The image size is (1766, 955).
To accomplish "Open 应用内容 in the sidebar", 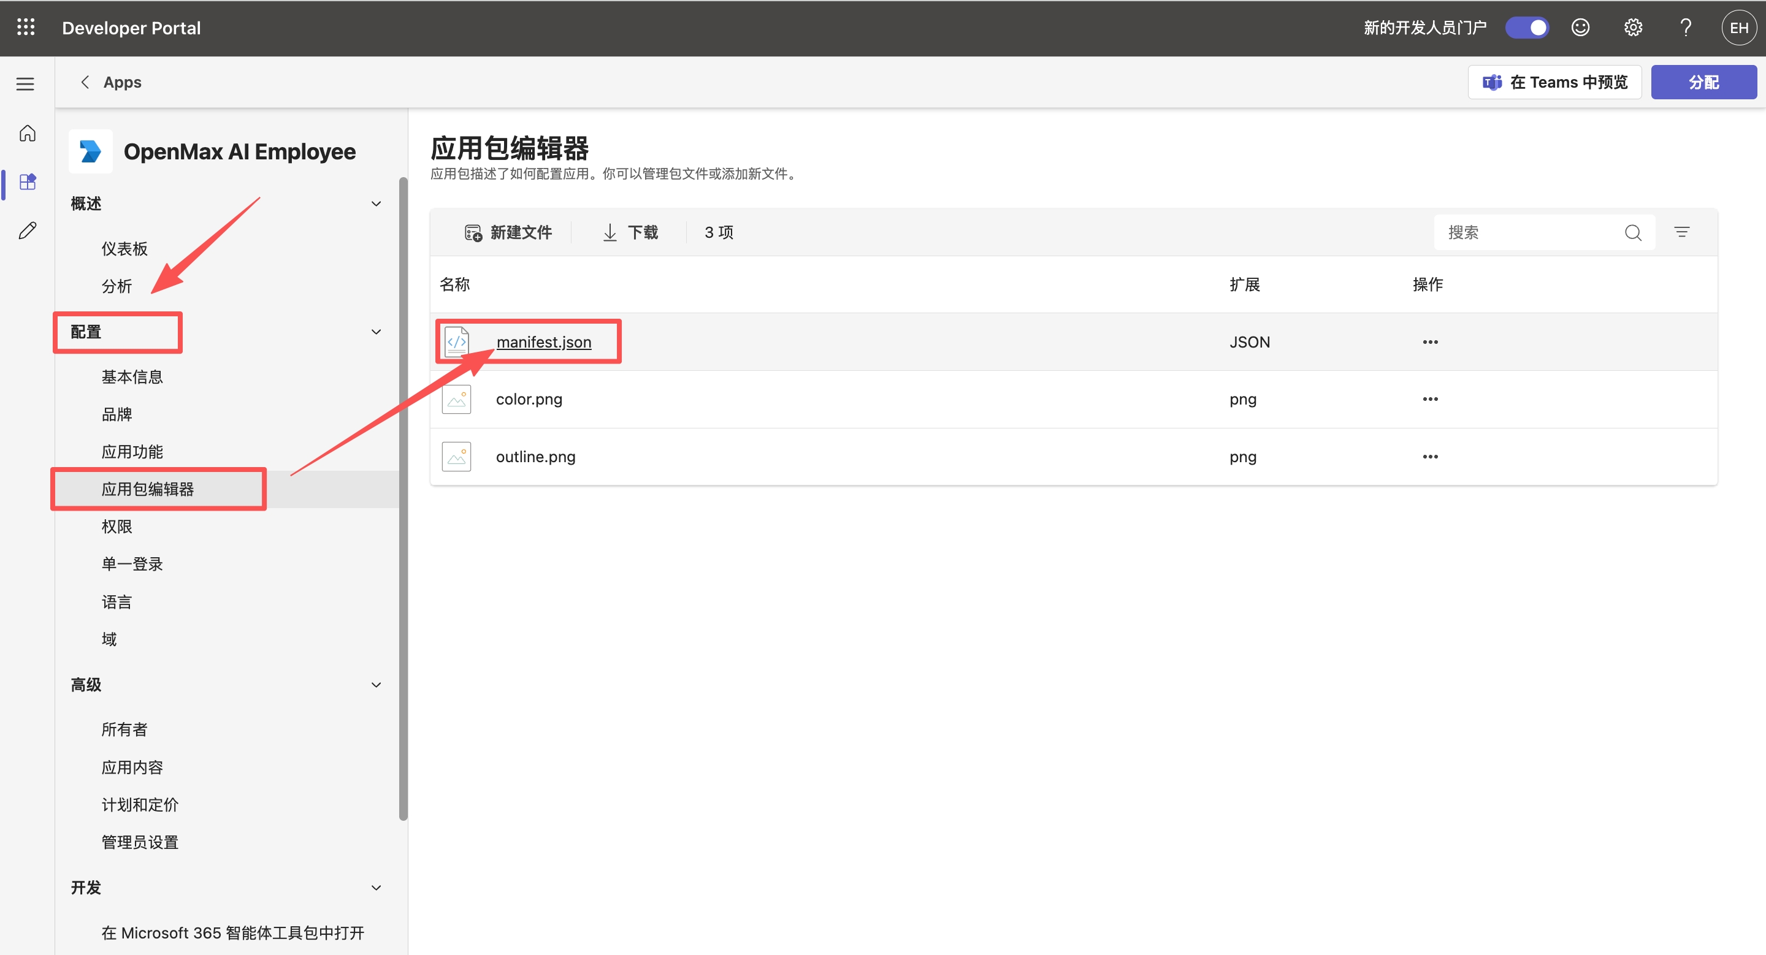I will [132, 767].
